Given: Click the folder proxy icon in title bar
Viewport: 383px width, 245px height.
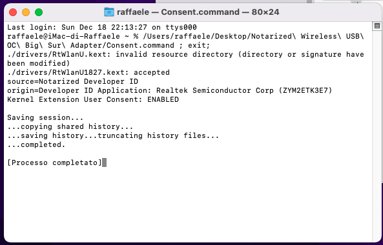Looking at the screenshot, I should (109, 12).
